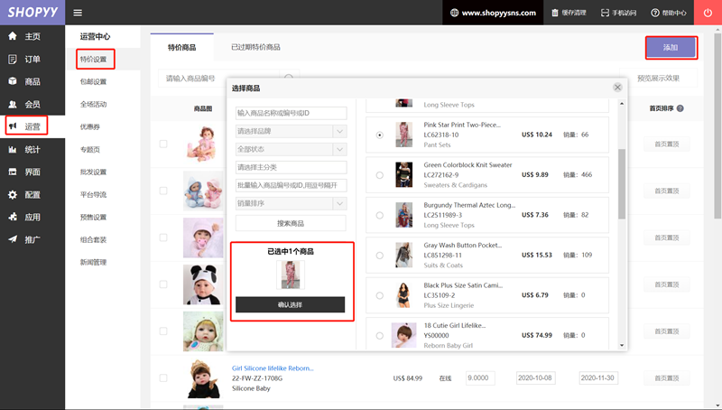Viewport: 722px width, 410px height.
Task: Open 组合套装 submenu item
Action: click(94, 239)
